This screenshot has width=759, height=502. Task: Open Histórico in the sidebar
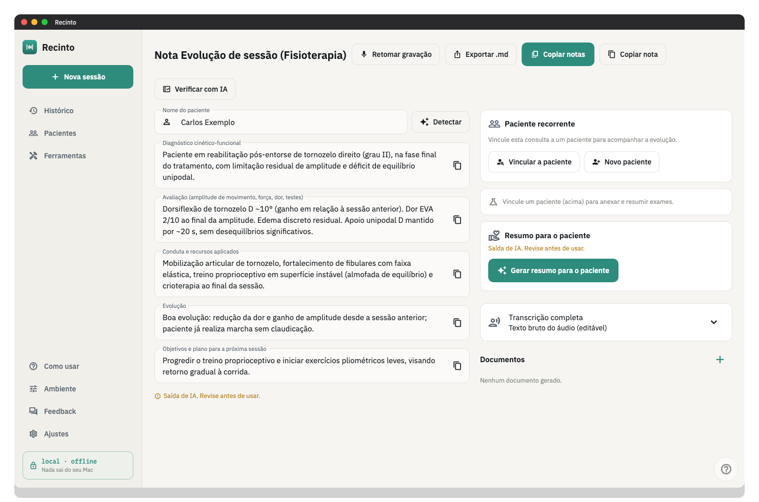(78, 111)
